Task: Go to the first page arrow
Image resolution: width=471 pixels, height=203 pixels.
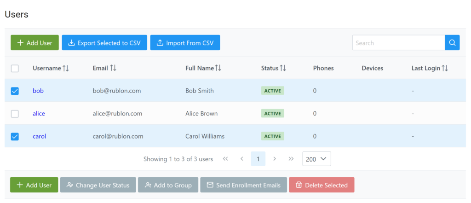Action: click(225, 159)
